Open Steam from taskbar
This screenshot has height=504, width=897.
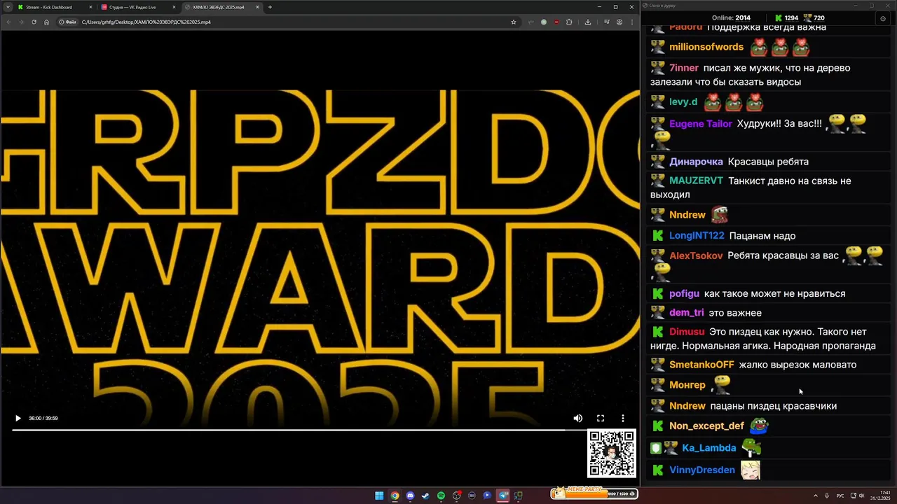click(425, 496)
